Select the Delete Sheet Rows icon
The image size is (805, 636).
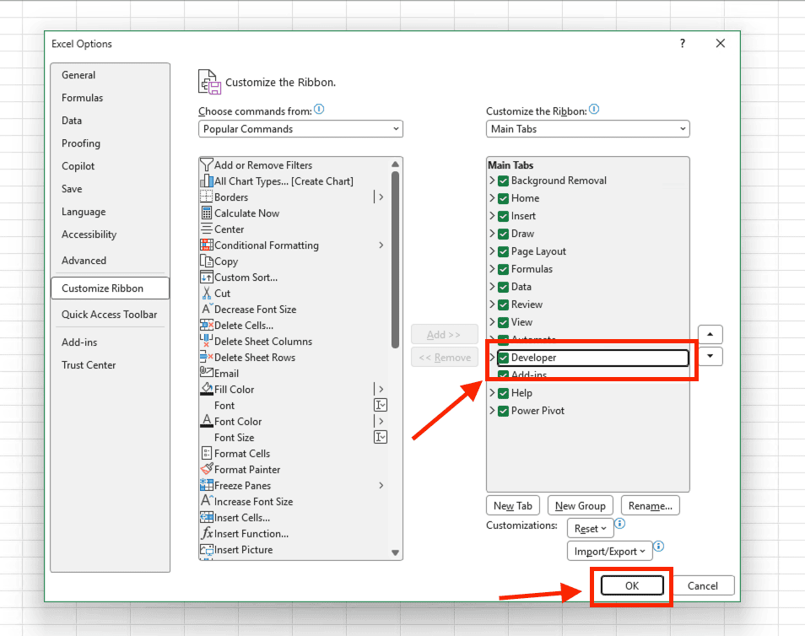207,357
